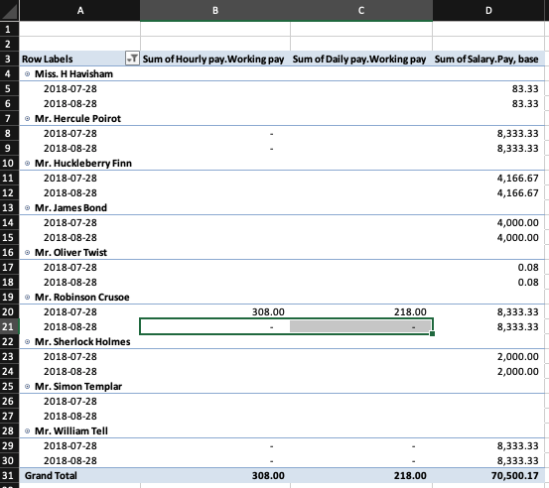Select the Mr. James Bond label
The height and width of the screenshot is (488, 549).
(x=70, y=207)
